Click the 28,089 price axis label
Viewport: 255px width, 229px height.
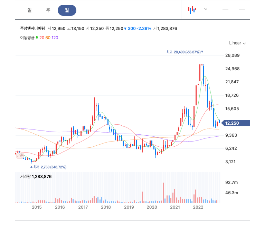click(x=233, y=55)
